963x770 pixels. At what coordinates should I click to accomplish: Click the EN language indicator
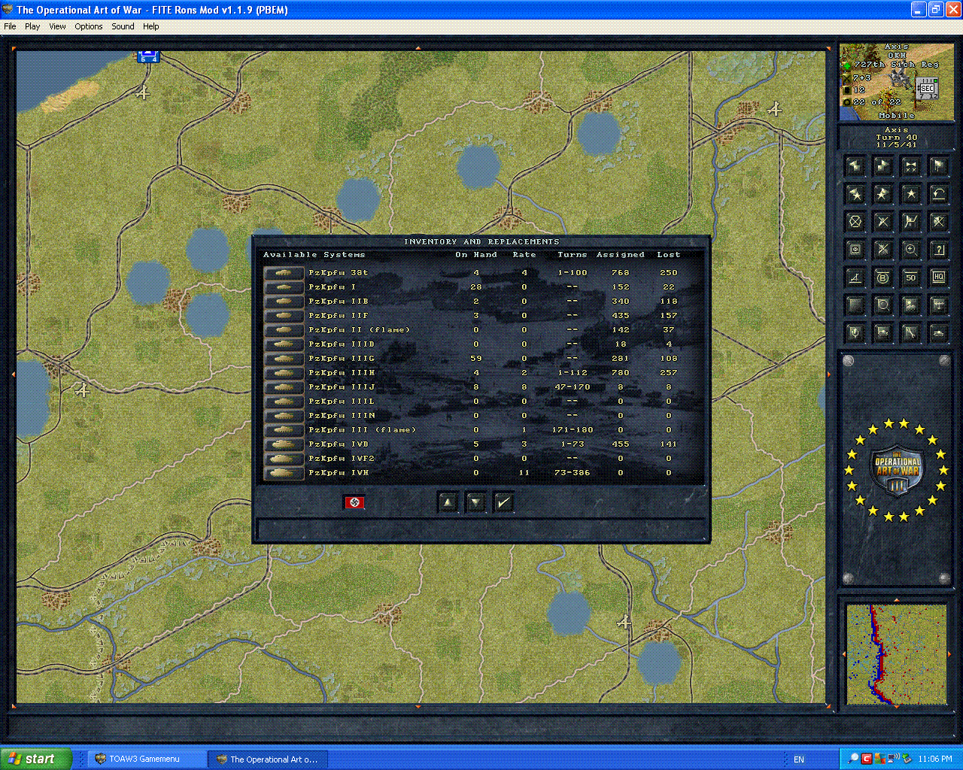[799, 759]
